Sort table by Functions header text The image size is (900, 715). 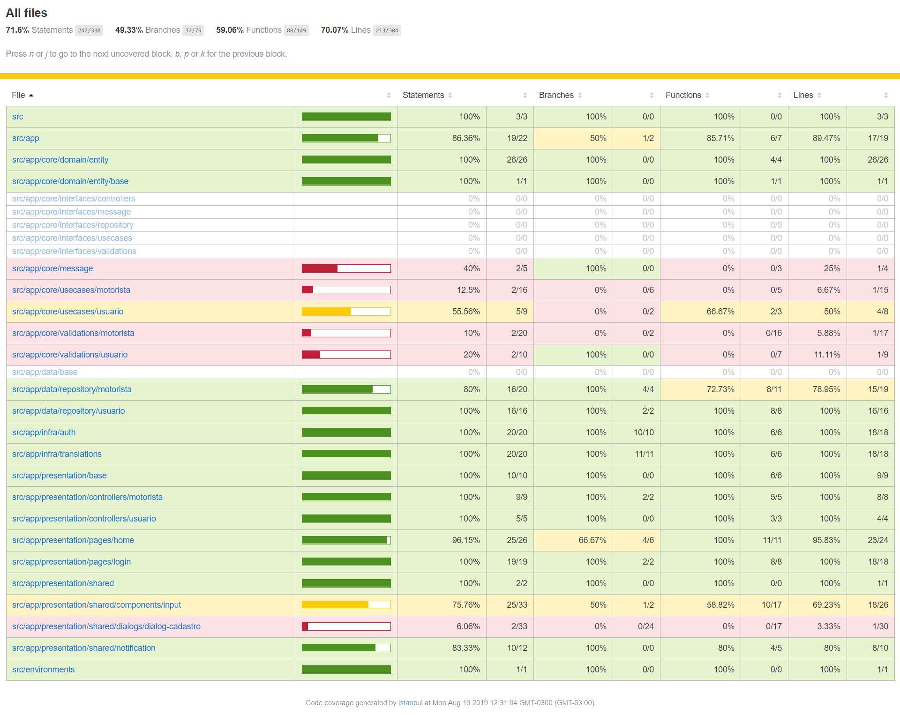[x=683, y=95]
